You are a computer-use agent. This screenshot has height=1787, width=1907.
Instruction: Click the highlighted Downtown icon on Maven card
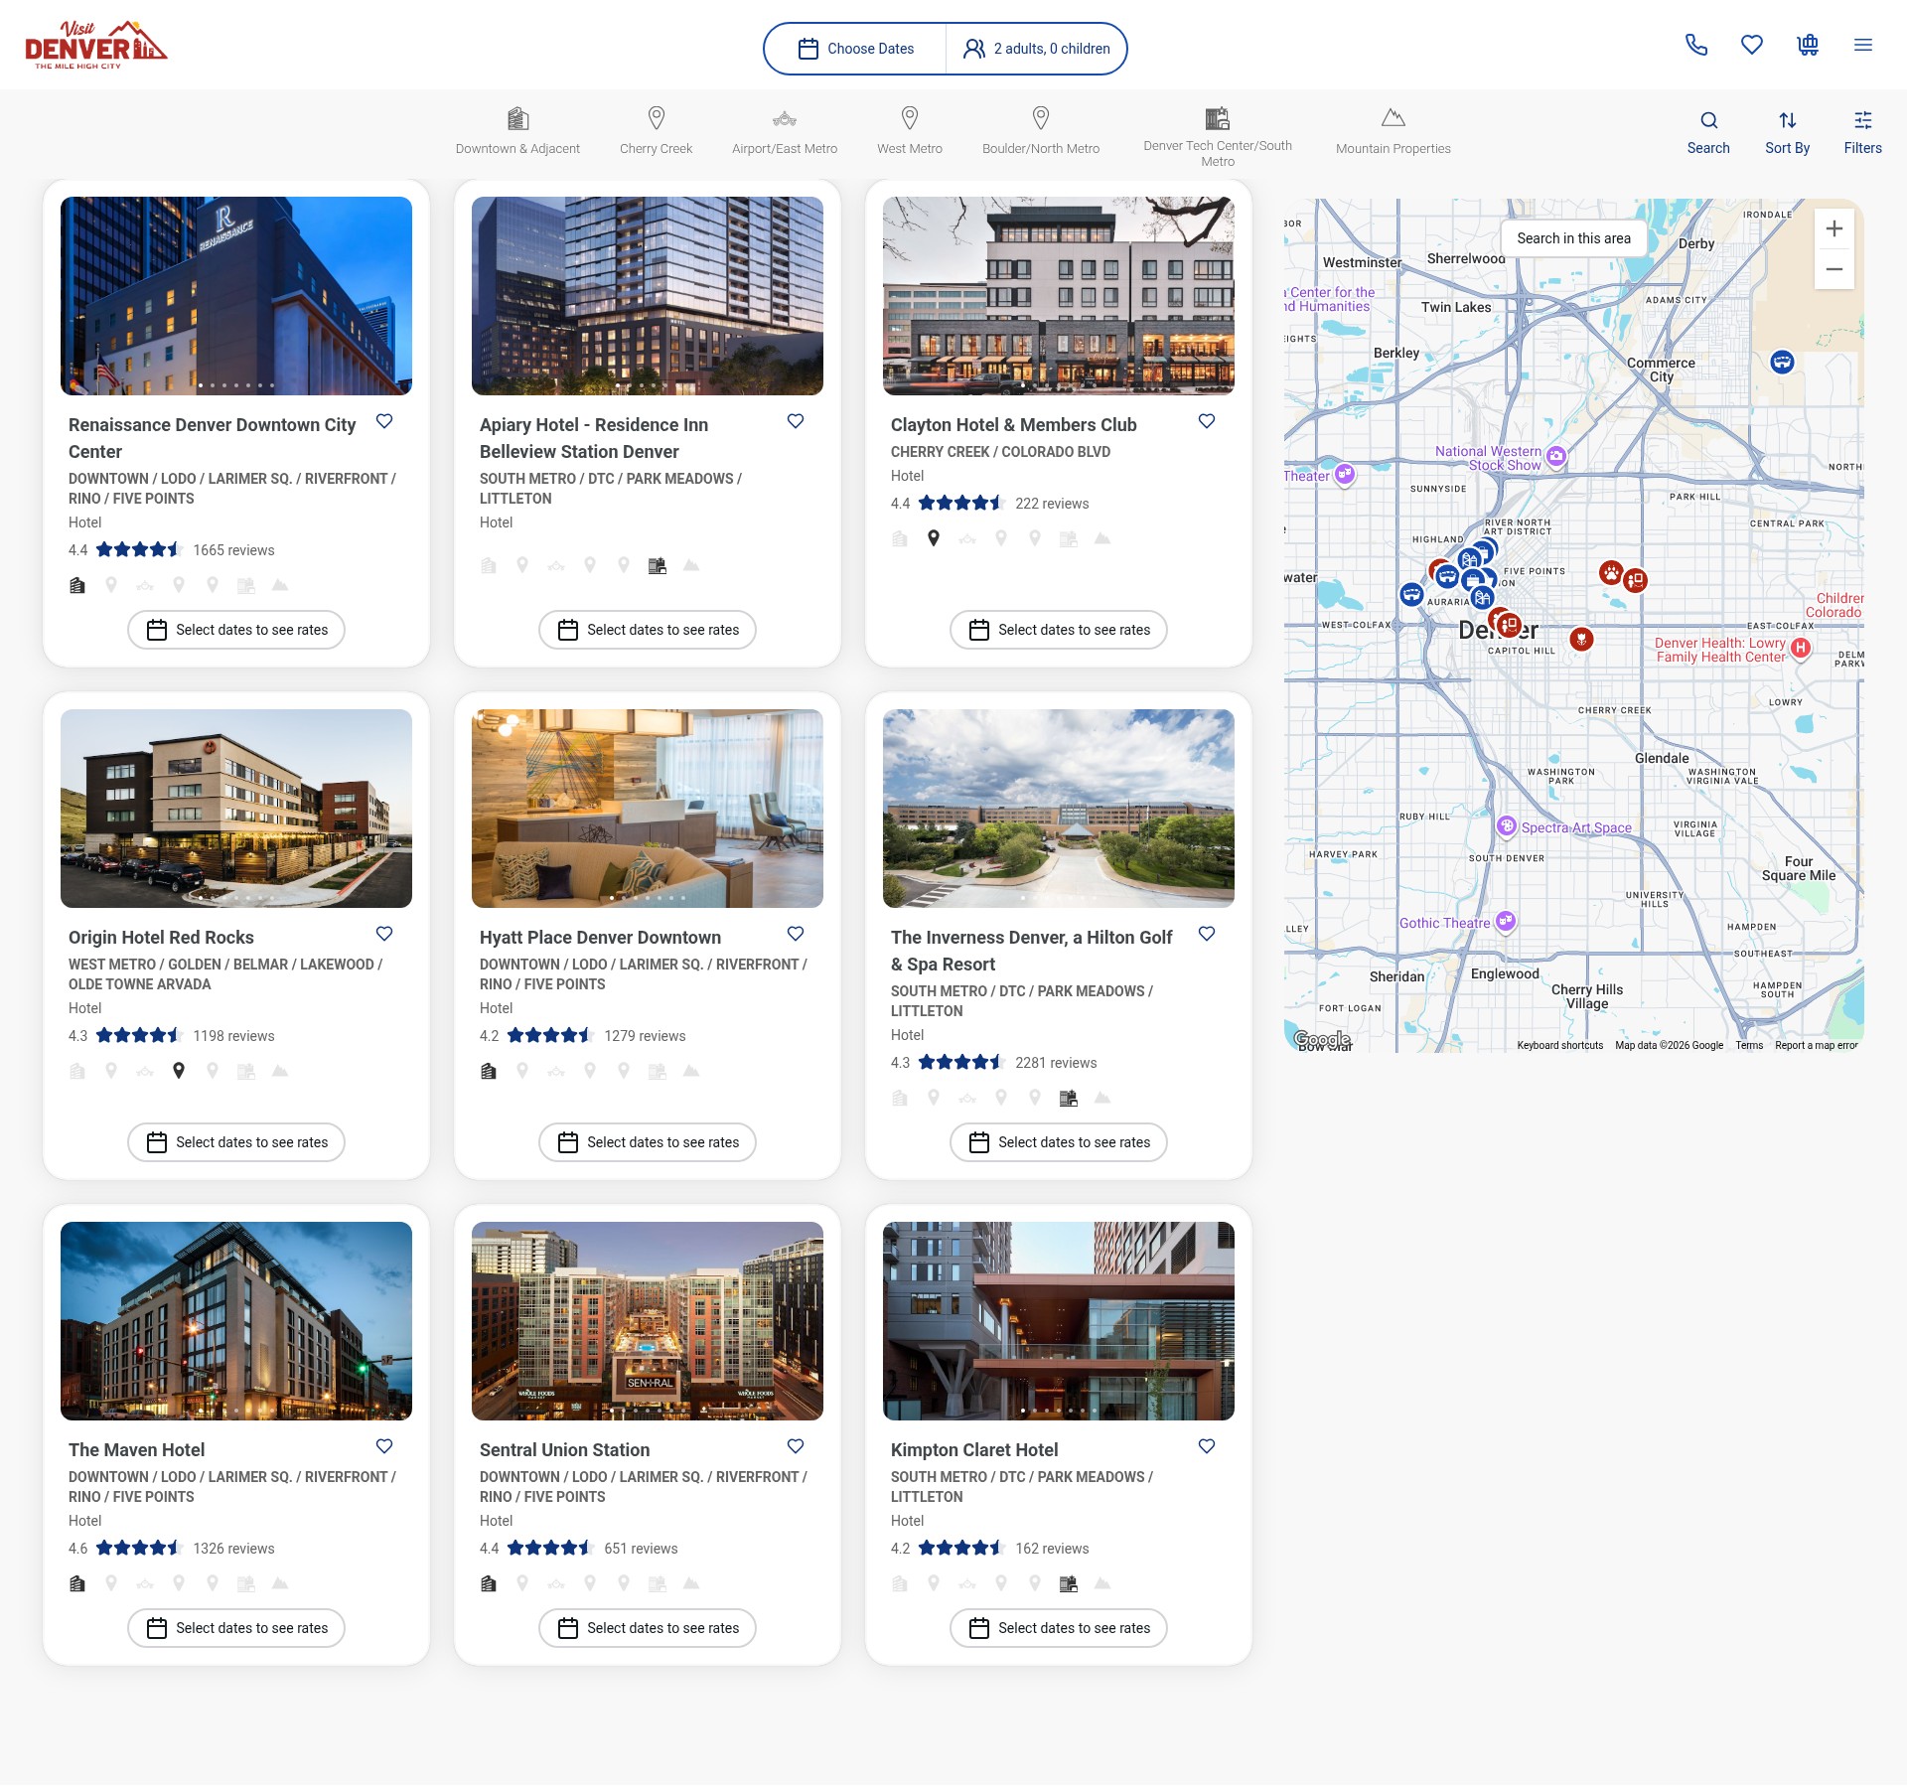point(77,1583)
